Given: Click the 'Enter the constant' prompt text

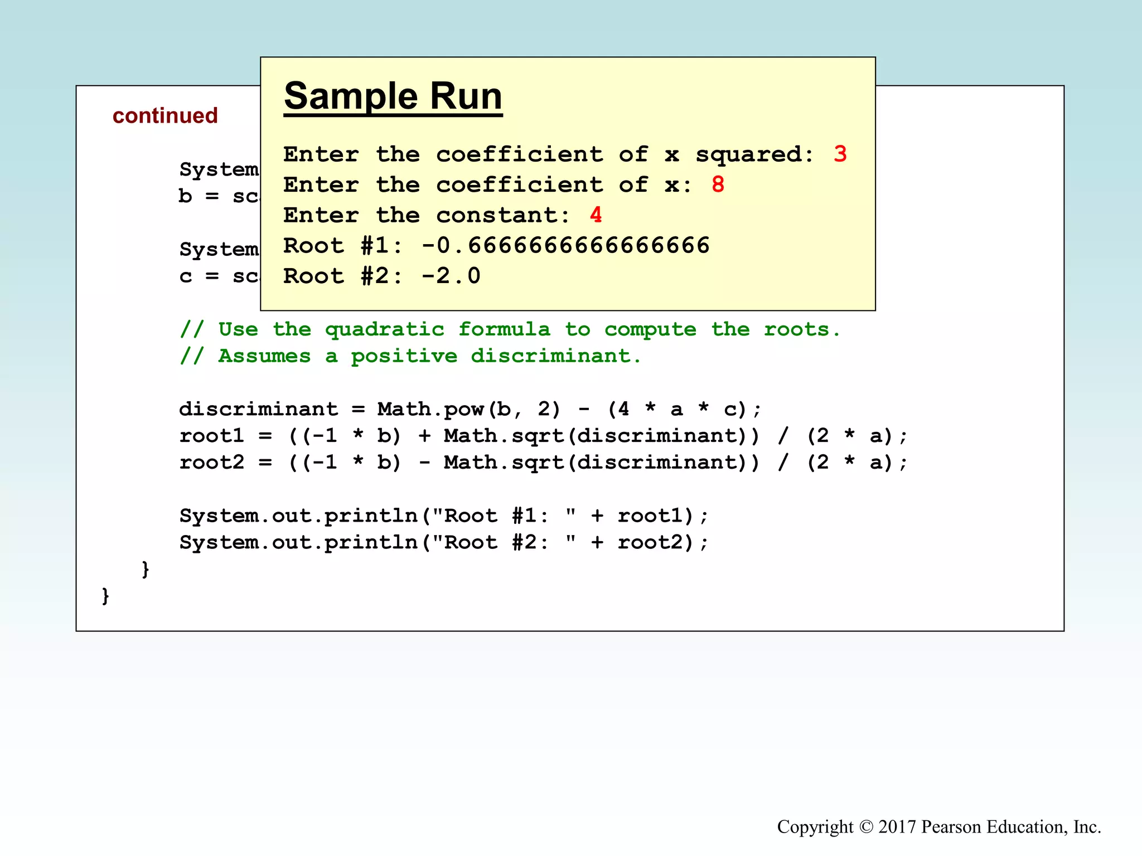Looking at the screenshot, I should (427, 216).
